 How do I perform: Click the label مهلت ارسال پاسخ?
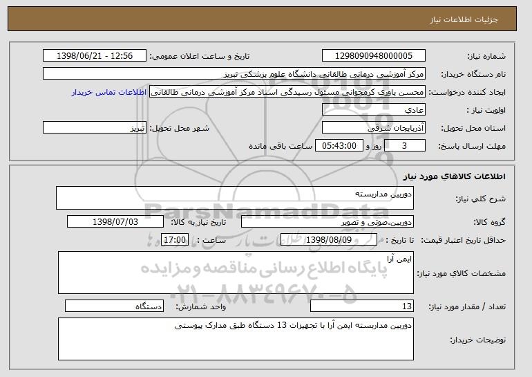[x=472, y=147]
